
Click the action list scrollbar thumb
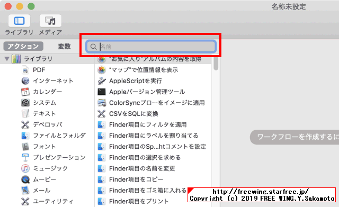point(216,64)
